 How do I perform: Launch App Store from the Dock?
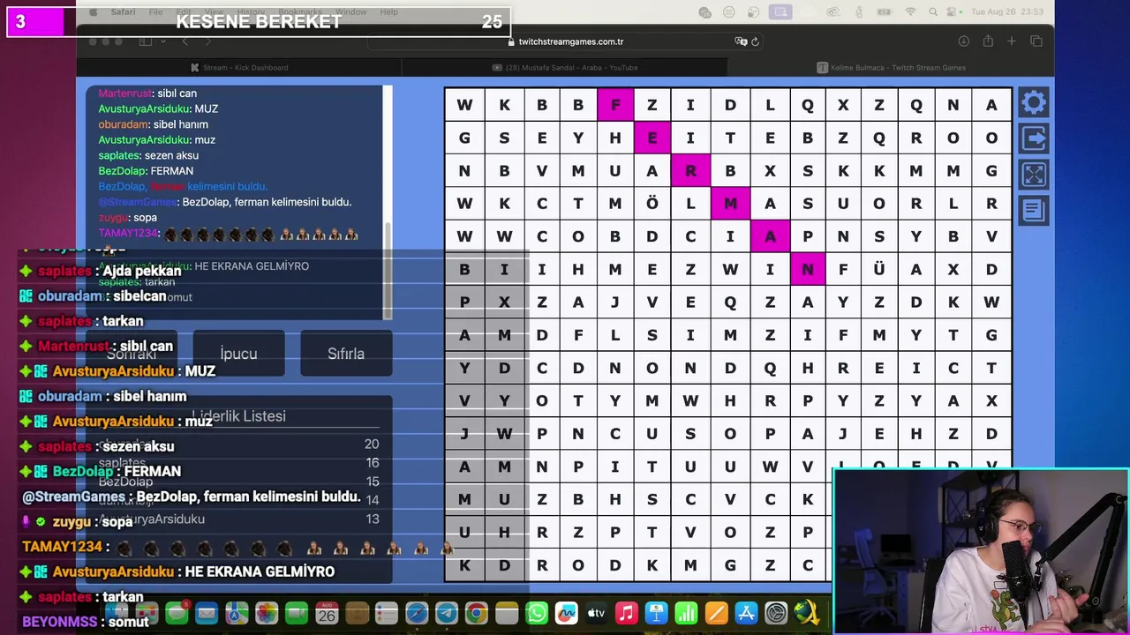click(x=746, y=613)
